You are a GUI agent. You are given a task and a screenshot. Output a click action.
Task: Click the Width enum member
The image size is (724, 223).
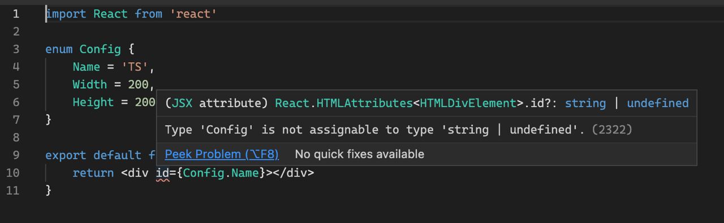click(90, 84)
